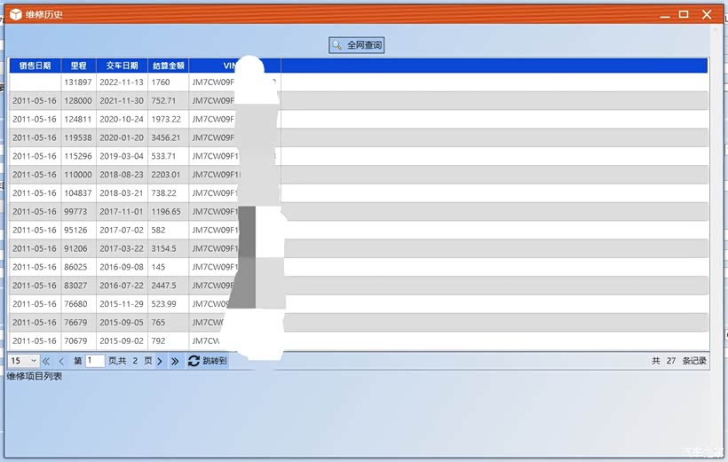Open the page size dropdown showing 15
The width and height of the screenshot is (728, 462).
click(x=23, y=361)
